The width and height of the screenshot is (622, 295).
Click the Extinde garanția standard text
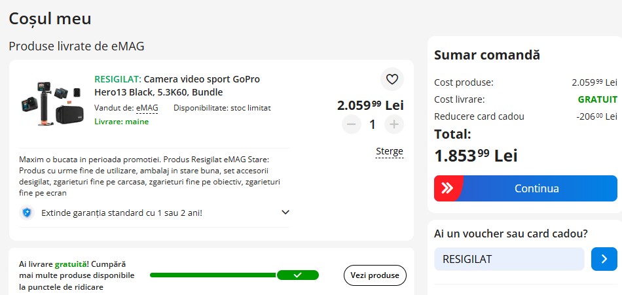point(122,213)
